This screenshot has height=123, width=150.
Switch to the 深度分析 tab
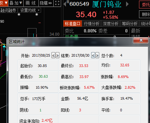coord(111,24)
